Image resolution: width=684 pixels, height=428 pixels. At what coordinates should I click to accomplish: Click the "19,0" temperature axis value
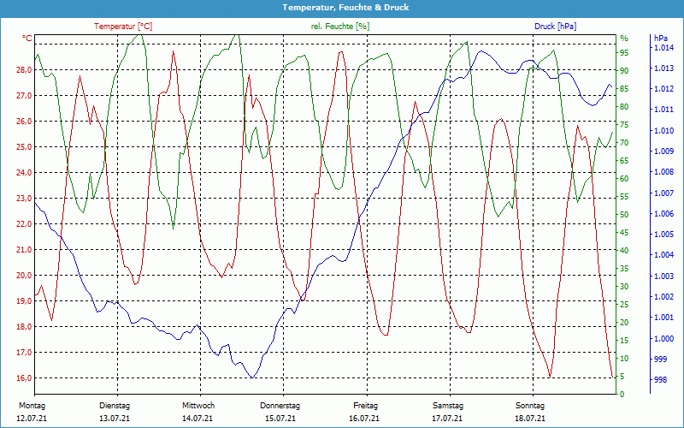(x=25, y=301)
